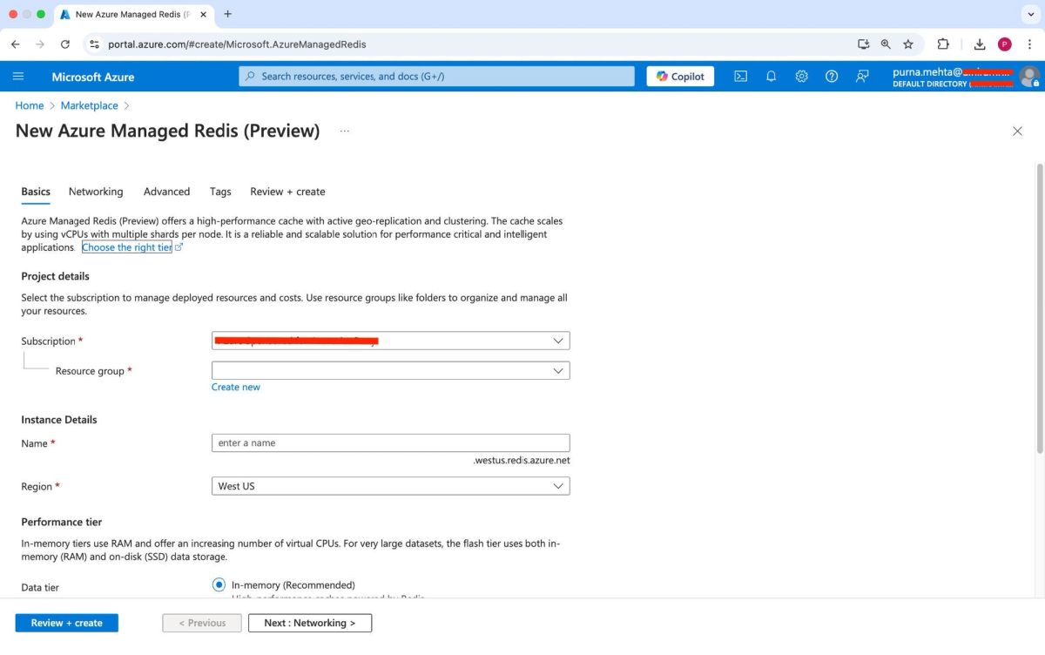Open the Region dropdown showing West US

390,486
